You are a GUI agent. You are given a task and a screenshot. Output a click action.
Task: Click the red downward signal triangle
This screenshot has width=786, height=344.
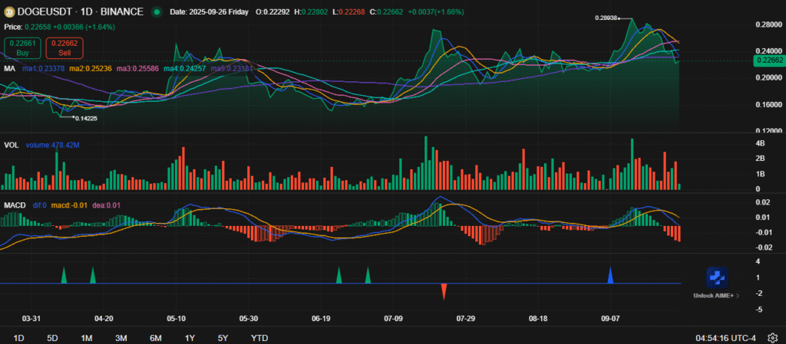point(444,291)
